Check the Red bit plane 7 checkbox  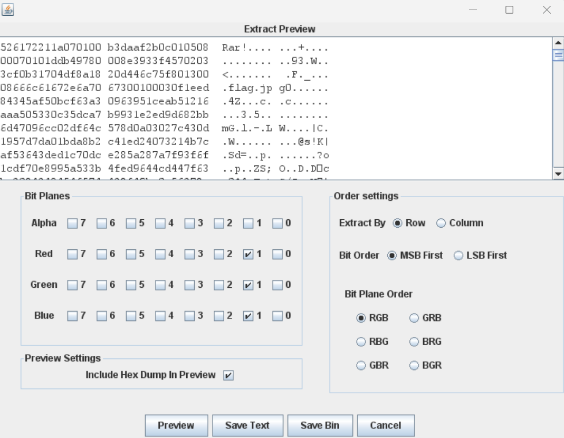coord(72,255)
